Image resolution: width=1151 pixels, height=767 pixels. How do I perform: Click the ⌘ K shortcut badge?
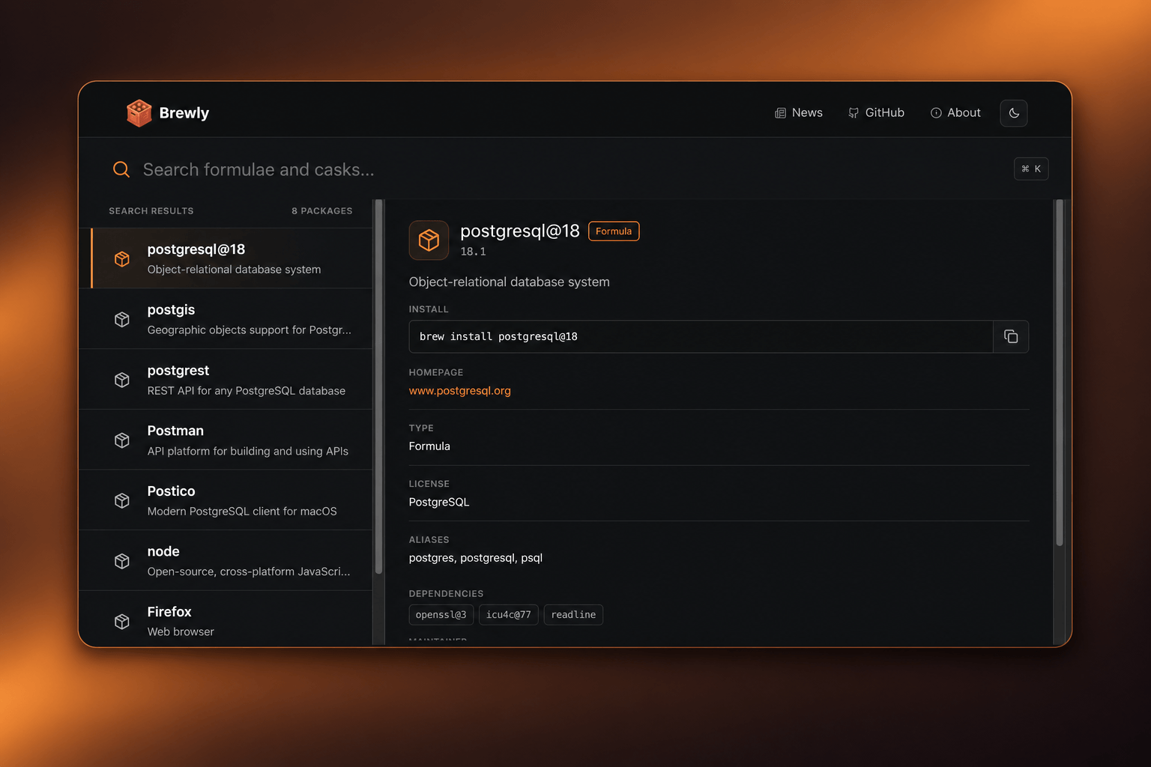[x=1031, y=169]
